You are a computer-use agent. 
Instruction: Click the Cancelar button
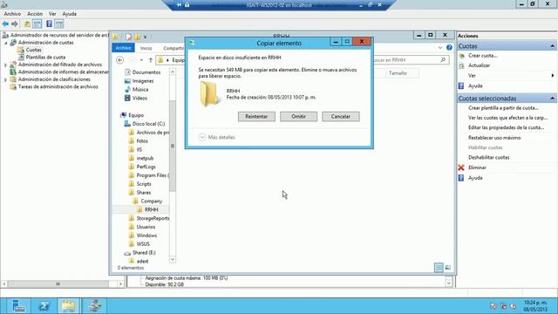pyautogui.click(x=341, y=116)
